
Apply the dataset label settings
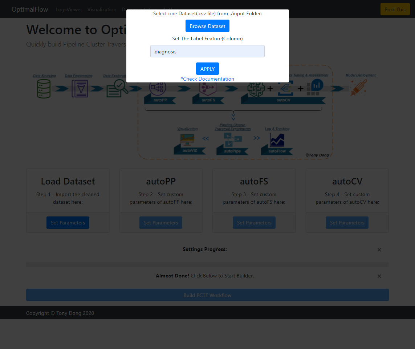(207, 69)
